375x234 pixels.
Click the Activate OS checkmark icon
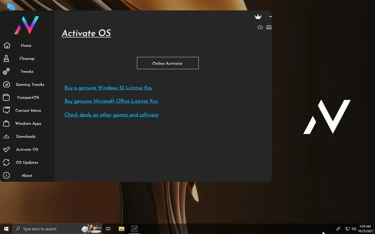point(6,149)
